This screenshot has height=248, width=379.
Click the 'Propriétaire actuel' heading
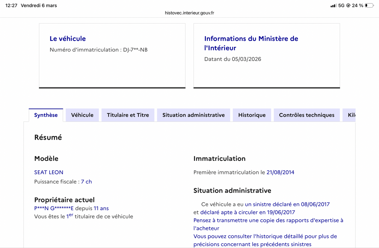64,200
